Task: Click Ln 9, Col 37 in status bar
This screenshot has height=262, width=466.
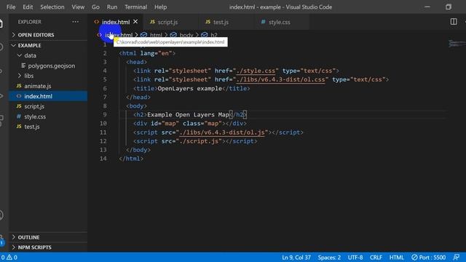Action: [296, 257]
